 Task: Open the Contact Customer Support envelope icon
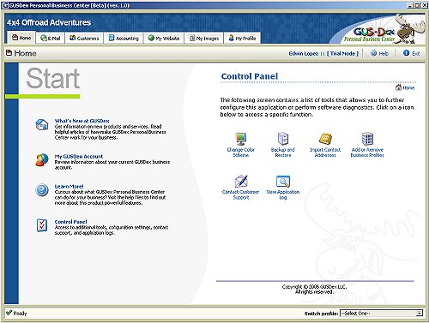click(x=241, y=181)
